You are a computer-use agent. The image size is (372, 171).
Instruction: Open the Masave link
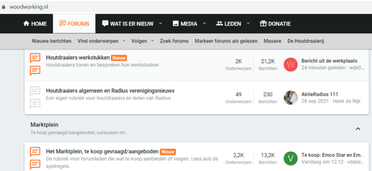[272, 41]
